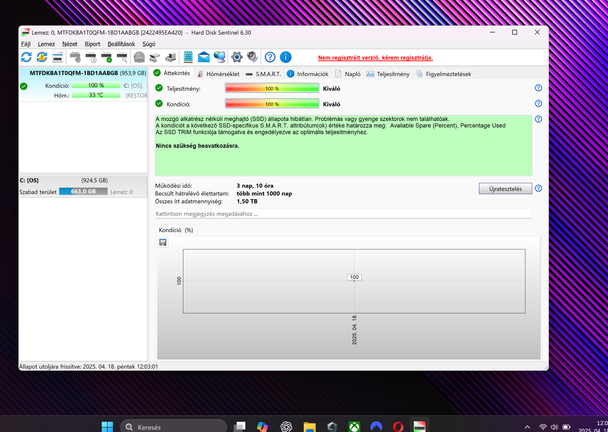Image resolution: width=608 pixels, height=432 pixels.
Task: Click the globe and monitor network icon
Action: [219, 57]
